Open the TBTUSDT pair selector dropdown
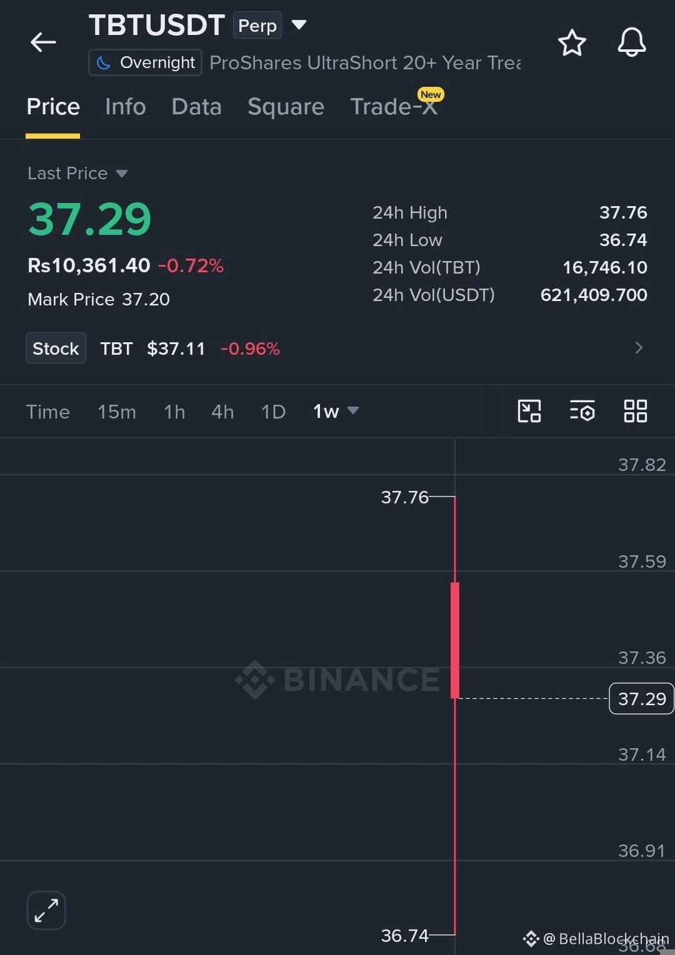The image size is (675, 955). coord(299,25)
